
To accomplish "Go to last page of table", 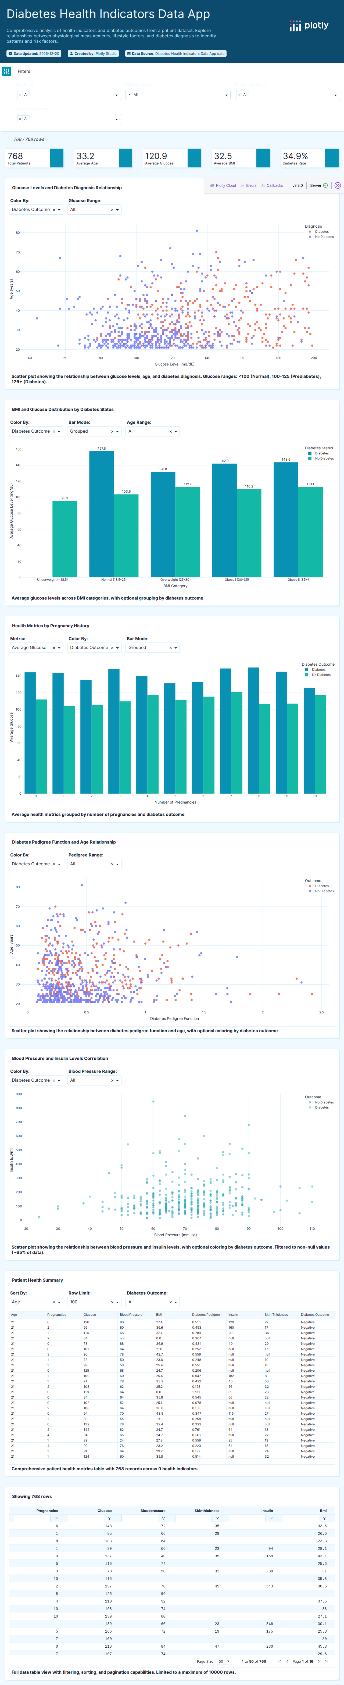I will [326, 1661].
